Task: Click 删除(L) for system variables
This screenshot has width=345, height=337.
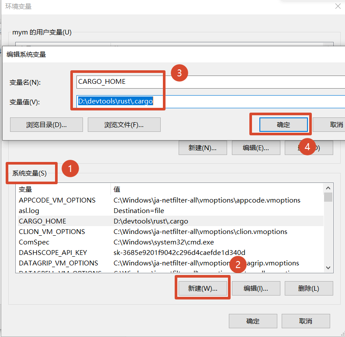Action: [x=309, y=288]
